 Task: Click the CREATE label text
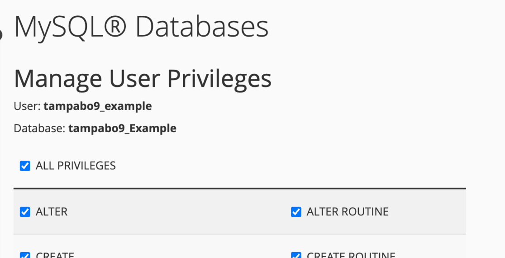(x=55, y=255)
